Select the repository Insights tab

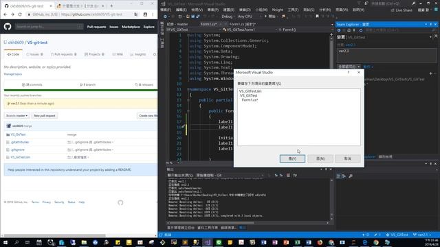[138, 54]
